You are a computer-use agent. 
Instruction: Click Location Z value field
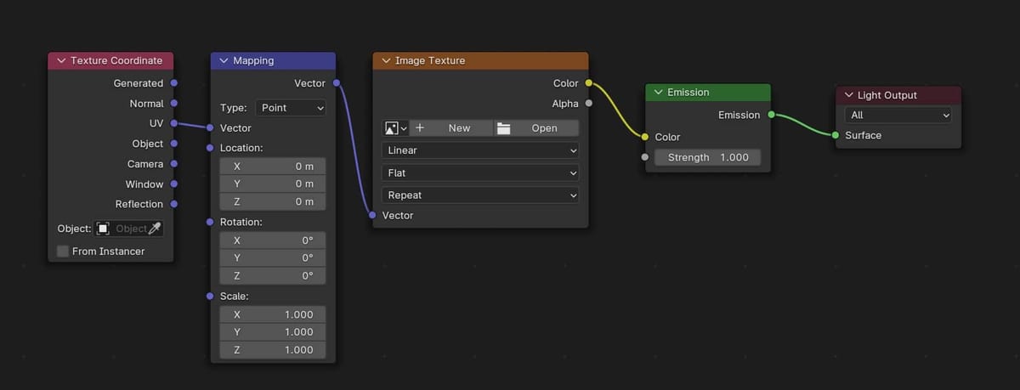272,202
